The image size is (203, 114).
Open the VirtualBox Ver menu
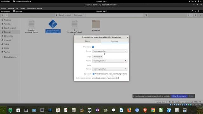[x=17, y=8]
